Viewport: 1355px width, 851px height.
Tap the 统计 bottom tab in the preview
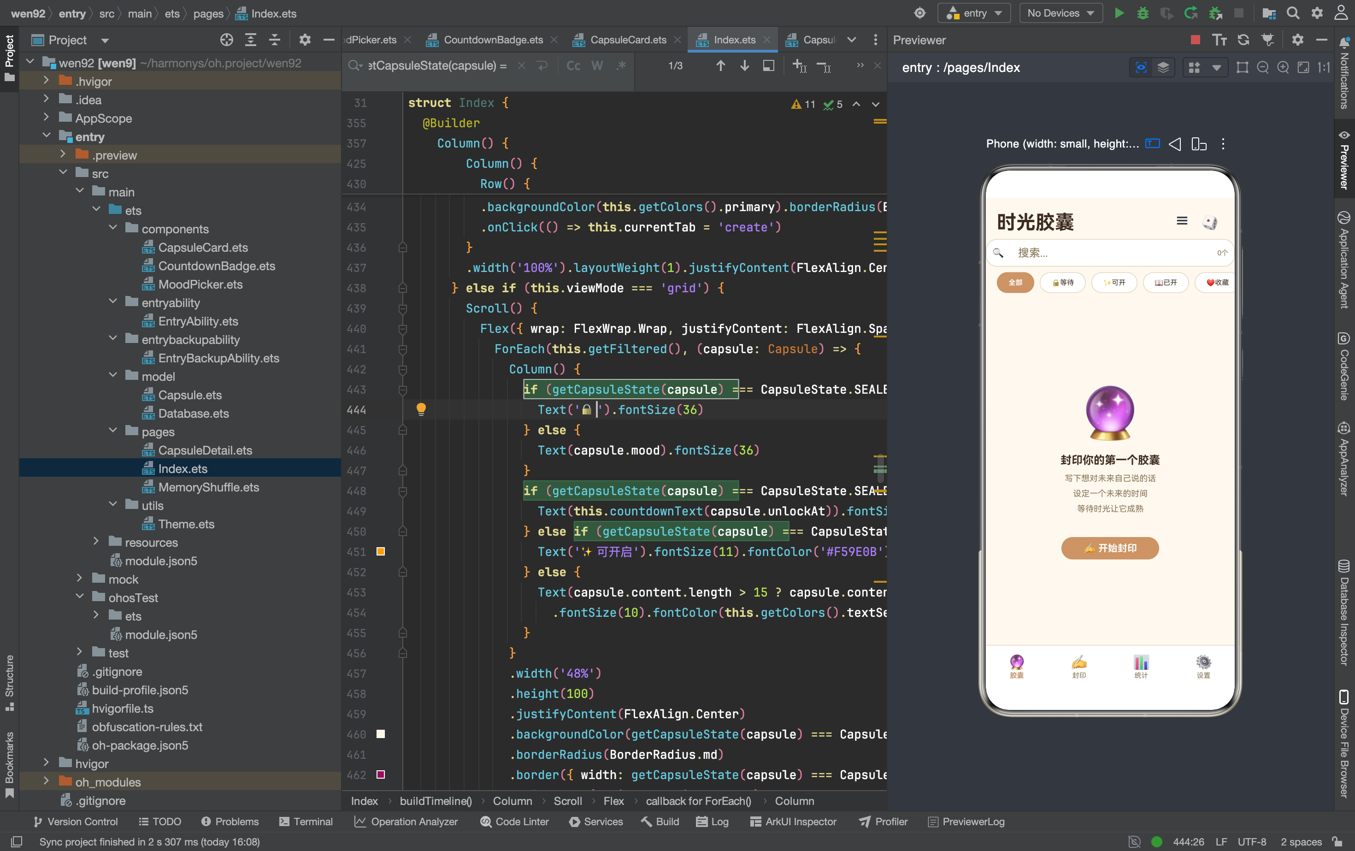[1141, 667]
